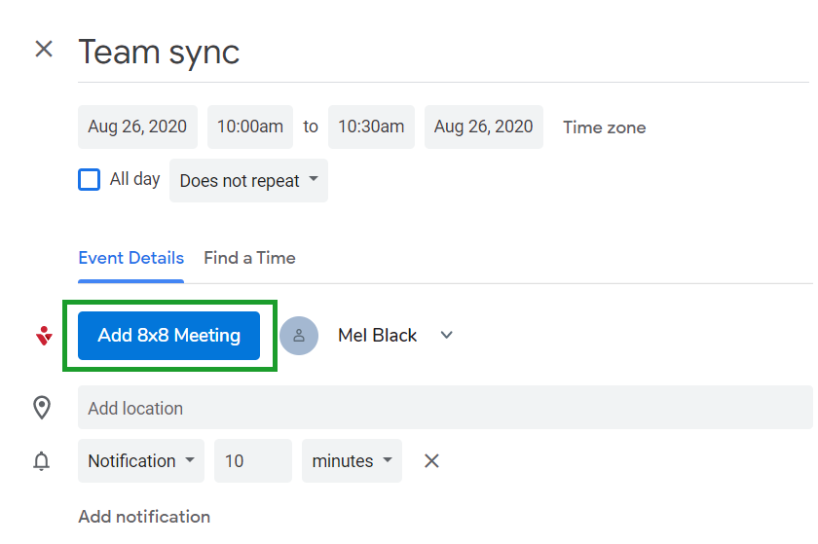Click the Add 8x8 Meeting button

coord(169,336)
